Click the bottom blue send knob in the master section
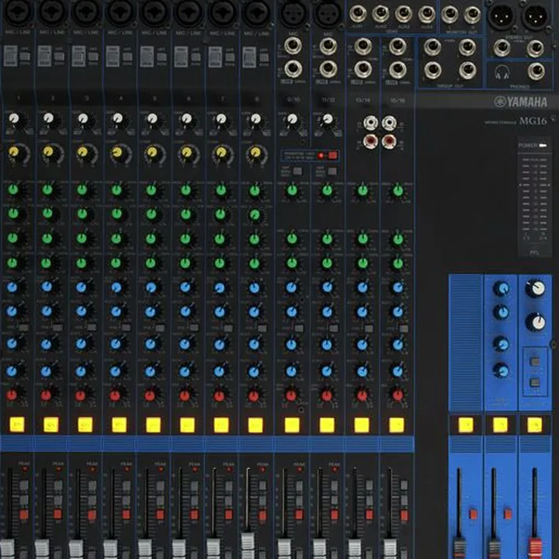 pyautogui.click(x=501, y=371)
